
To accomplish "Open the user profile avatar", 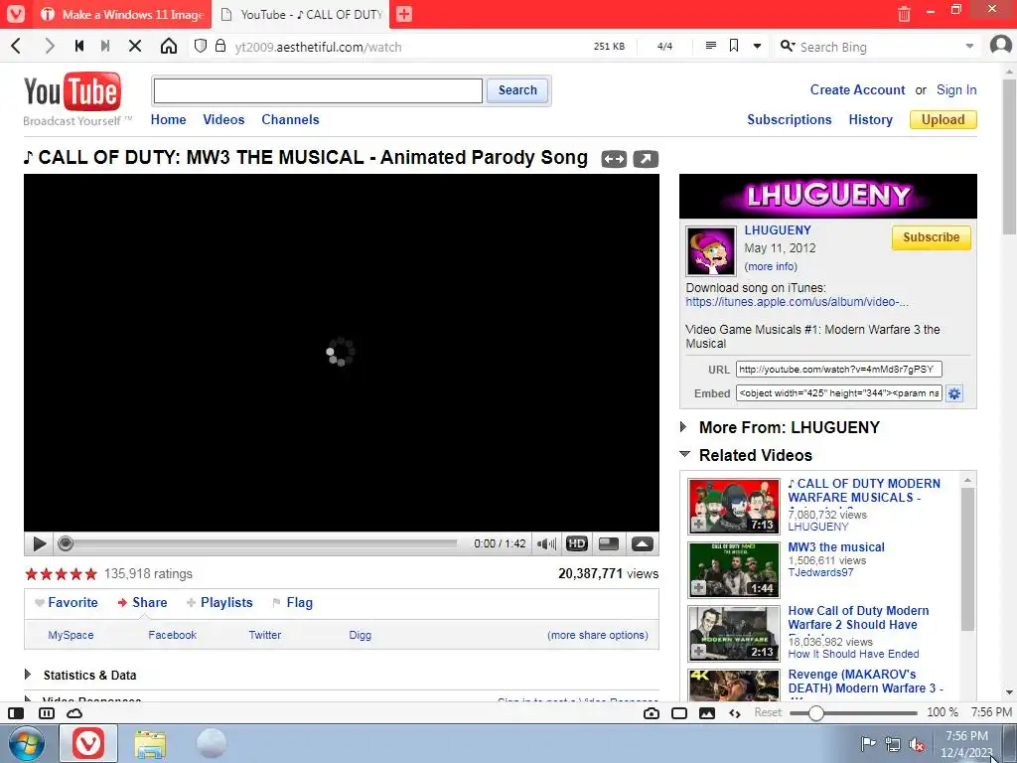I will click(1001, 46).
